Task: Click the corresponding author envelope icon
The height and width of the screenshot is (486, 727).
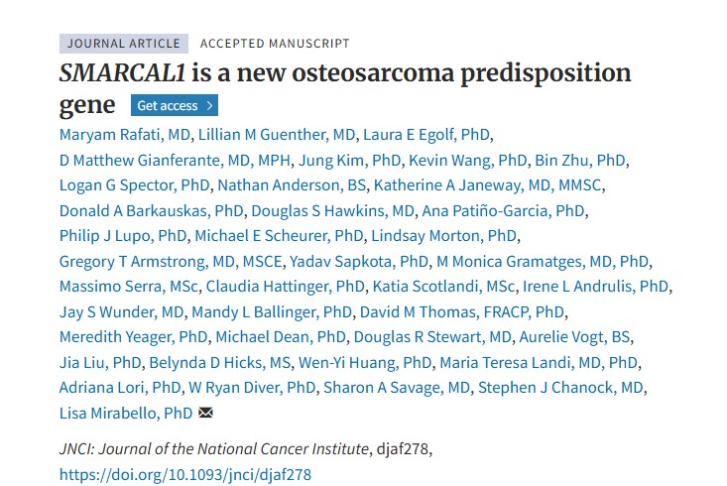Action: coord(205,413)
